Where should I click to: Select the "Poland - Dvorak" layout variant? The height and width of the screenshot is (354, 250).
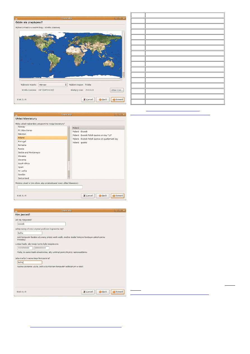[81, 131]
